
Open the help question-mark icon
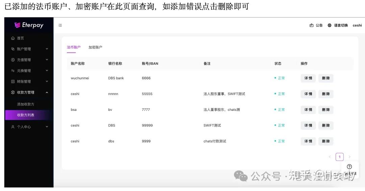click(349, 167)
